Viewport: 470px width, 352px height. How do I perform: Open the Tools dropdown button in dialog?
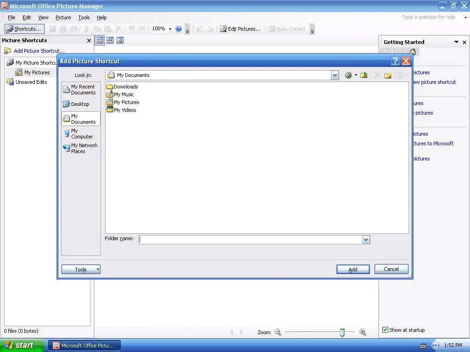81,269
